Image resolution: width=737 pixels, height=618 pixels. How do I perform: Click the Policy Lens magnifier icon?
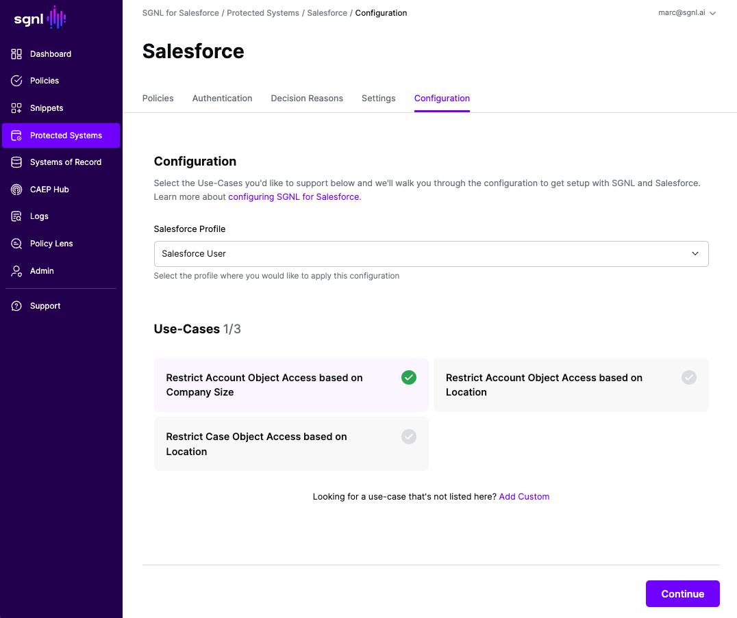point(16,243)
